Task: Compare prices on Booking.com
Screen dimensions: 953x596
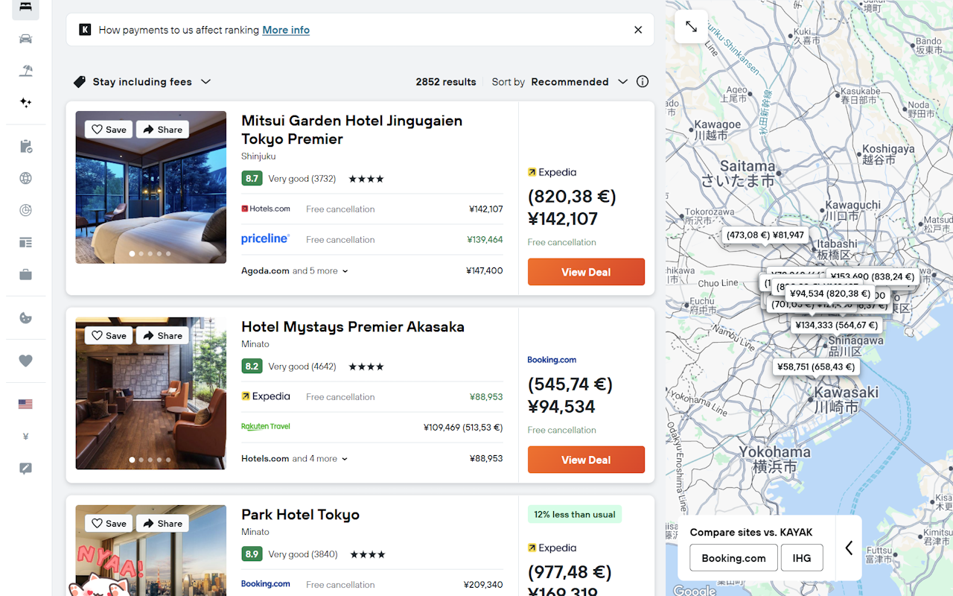Action: tap(733, 557)
